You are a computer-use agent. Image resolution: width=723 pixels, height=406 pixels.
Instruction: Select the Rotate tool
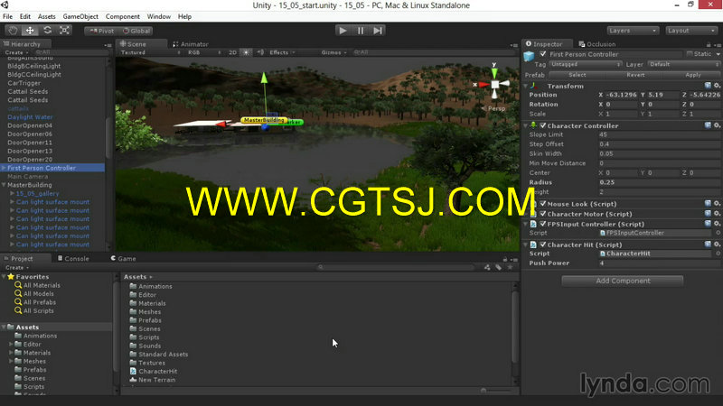tap(48, 31)
